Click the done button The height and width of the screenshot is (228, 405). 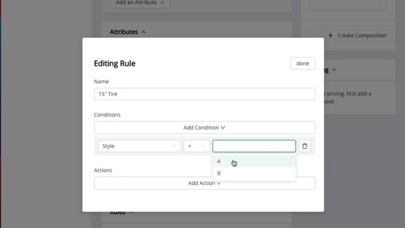302,63
